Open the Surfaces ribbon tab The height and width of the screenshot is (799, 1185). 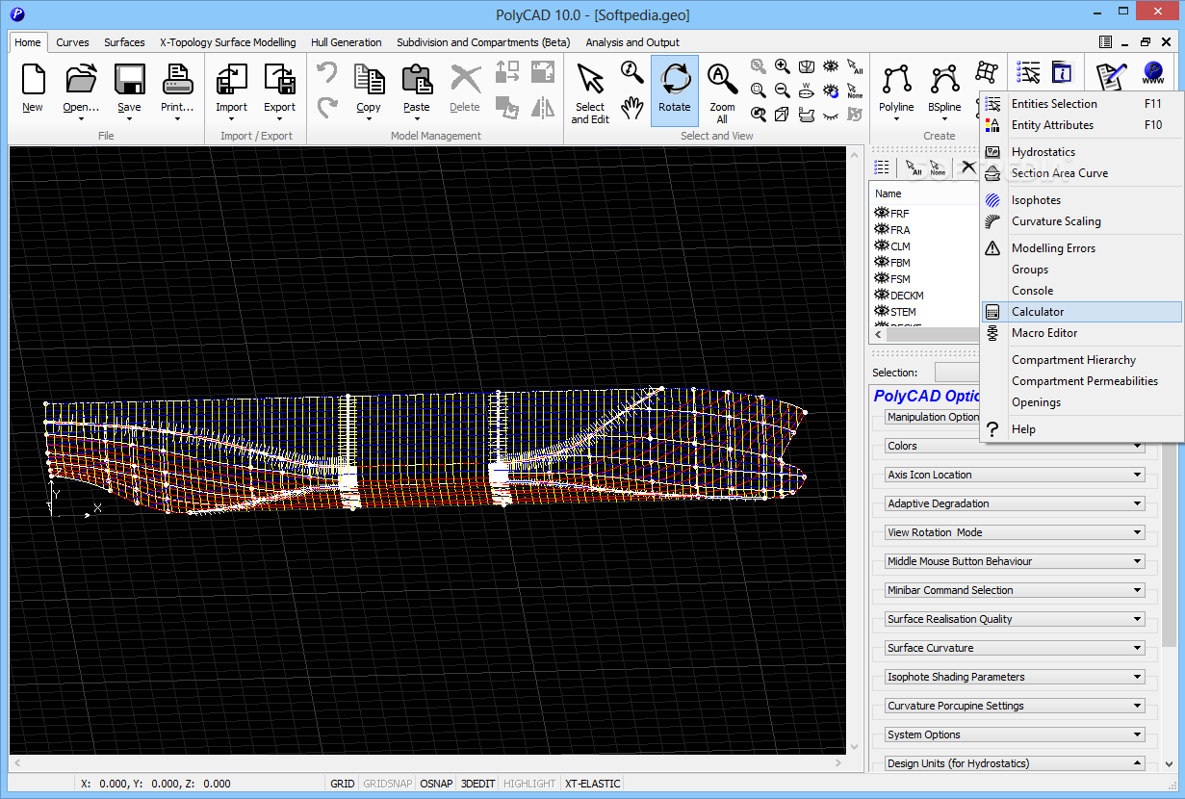(x=124, y=42)
